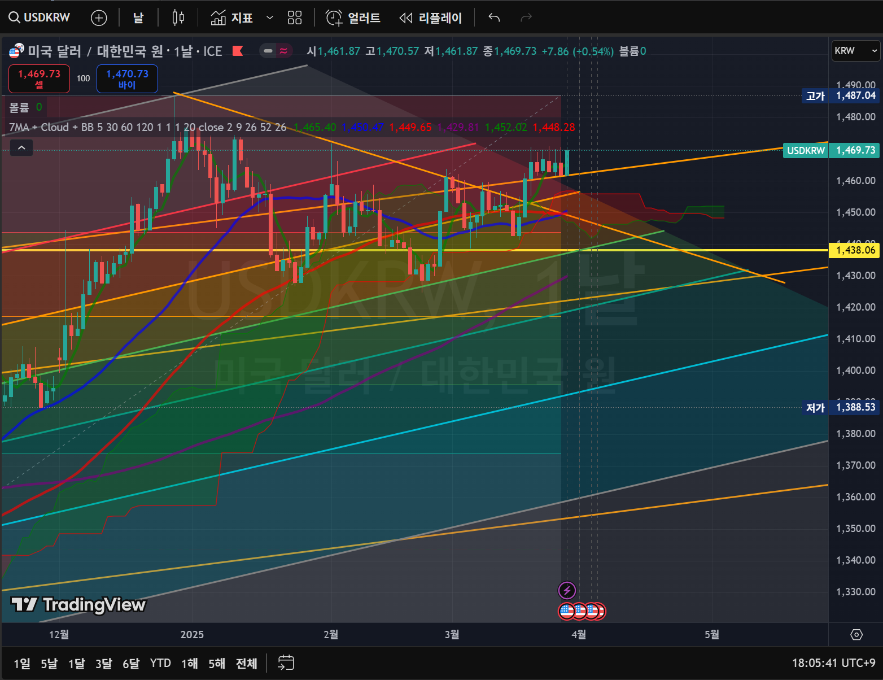Toggle the dash line indicator pill

click(268, 51)
